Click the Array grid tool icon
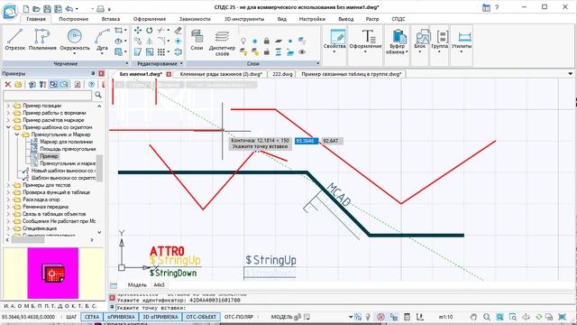 click(161, 51)
